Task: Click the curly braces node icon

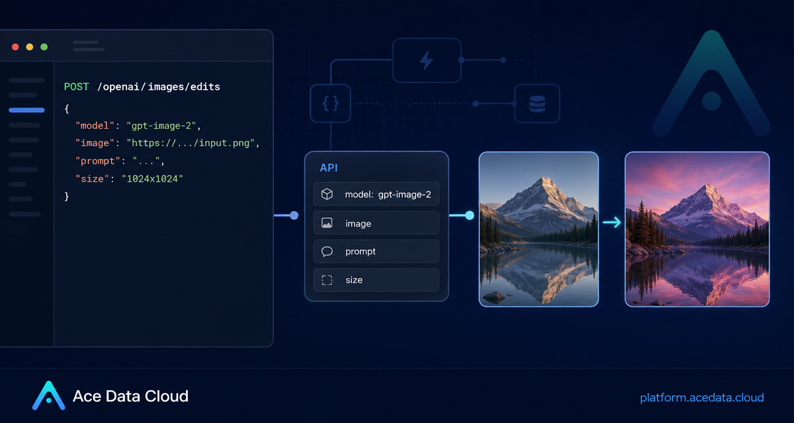Action: 330,104
